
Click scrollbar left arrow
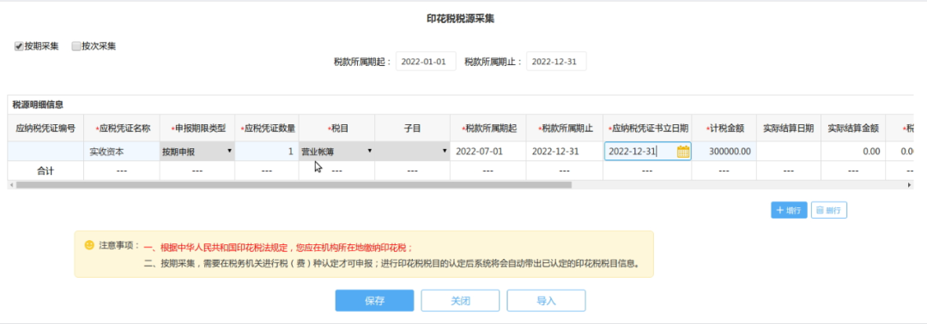click(x=12, y=185)
